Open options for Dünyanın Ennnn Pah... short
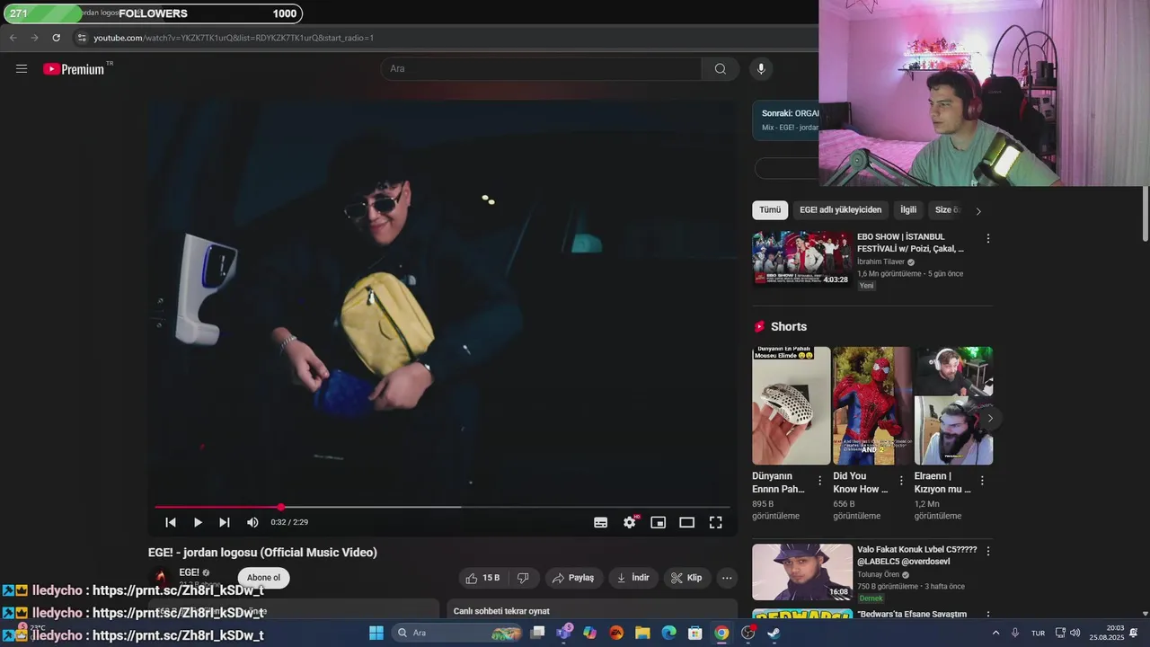This screenshot has width=1150, height=647. (819, 481)
